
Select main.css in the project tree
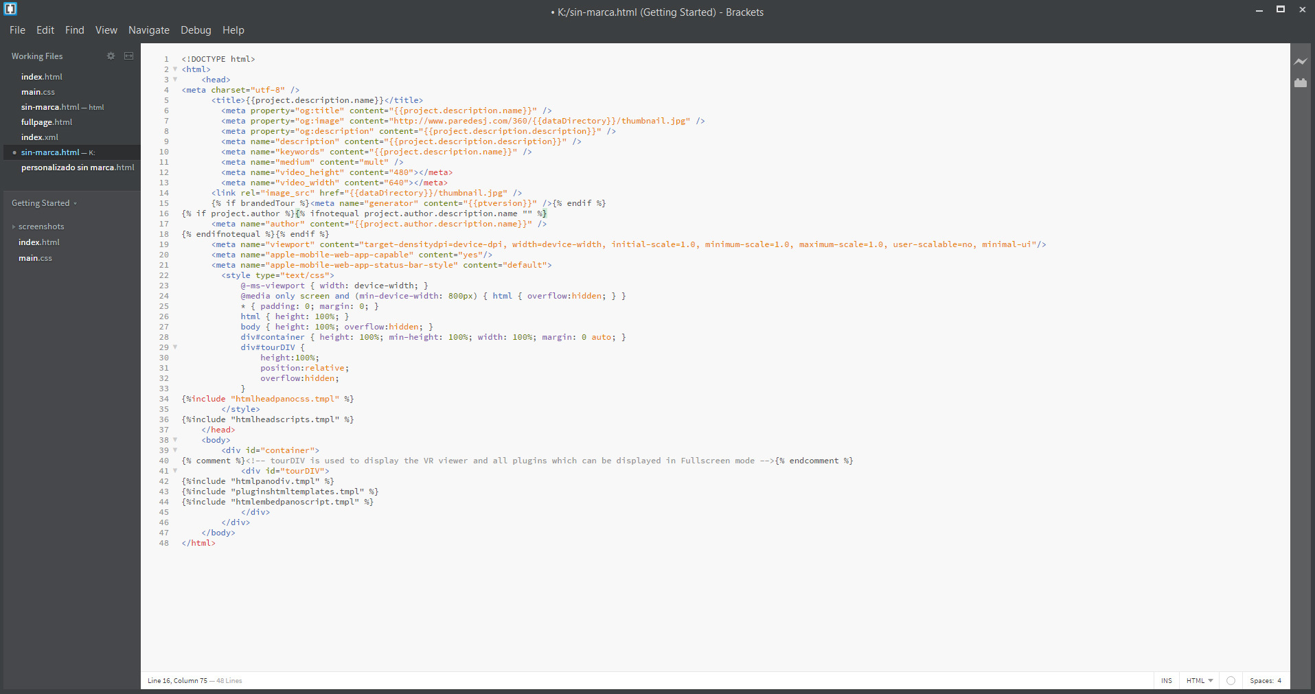(x=35, y=258)
